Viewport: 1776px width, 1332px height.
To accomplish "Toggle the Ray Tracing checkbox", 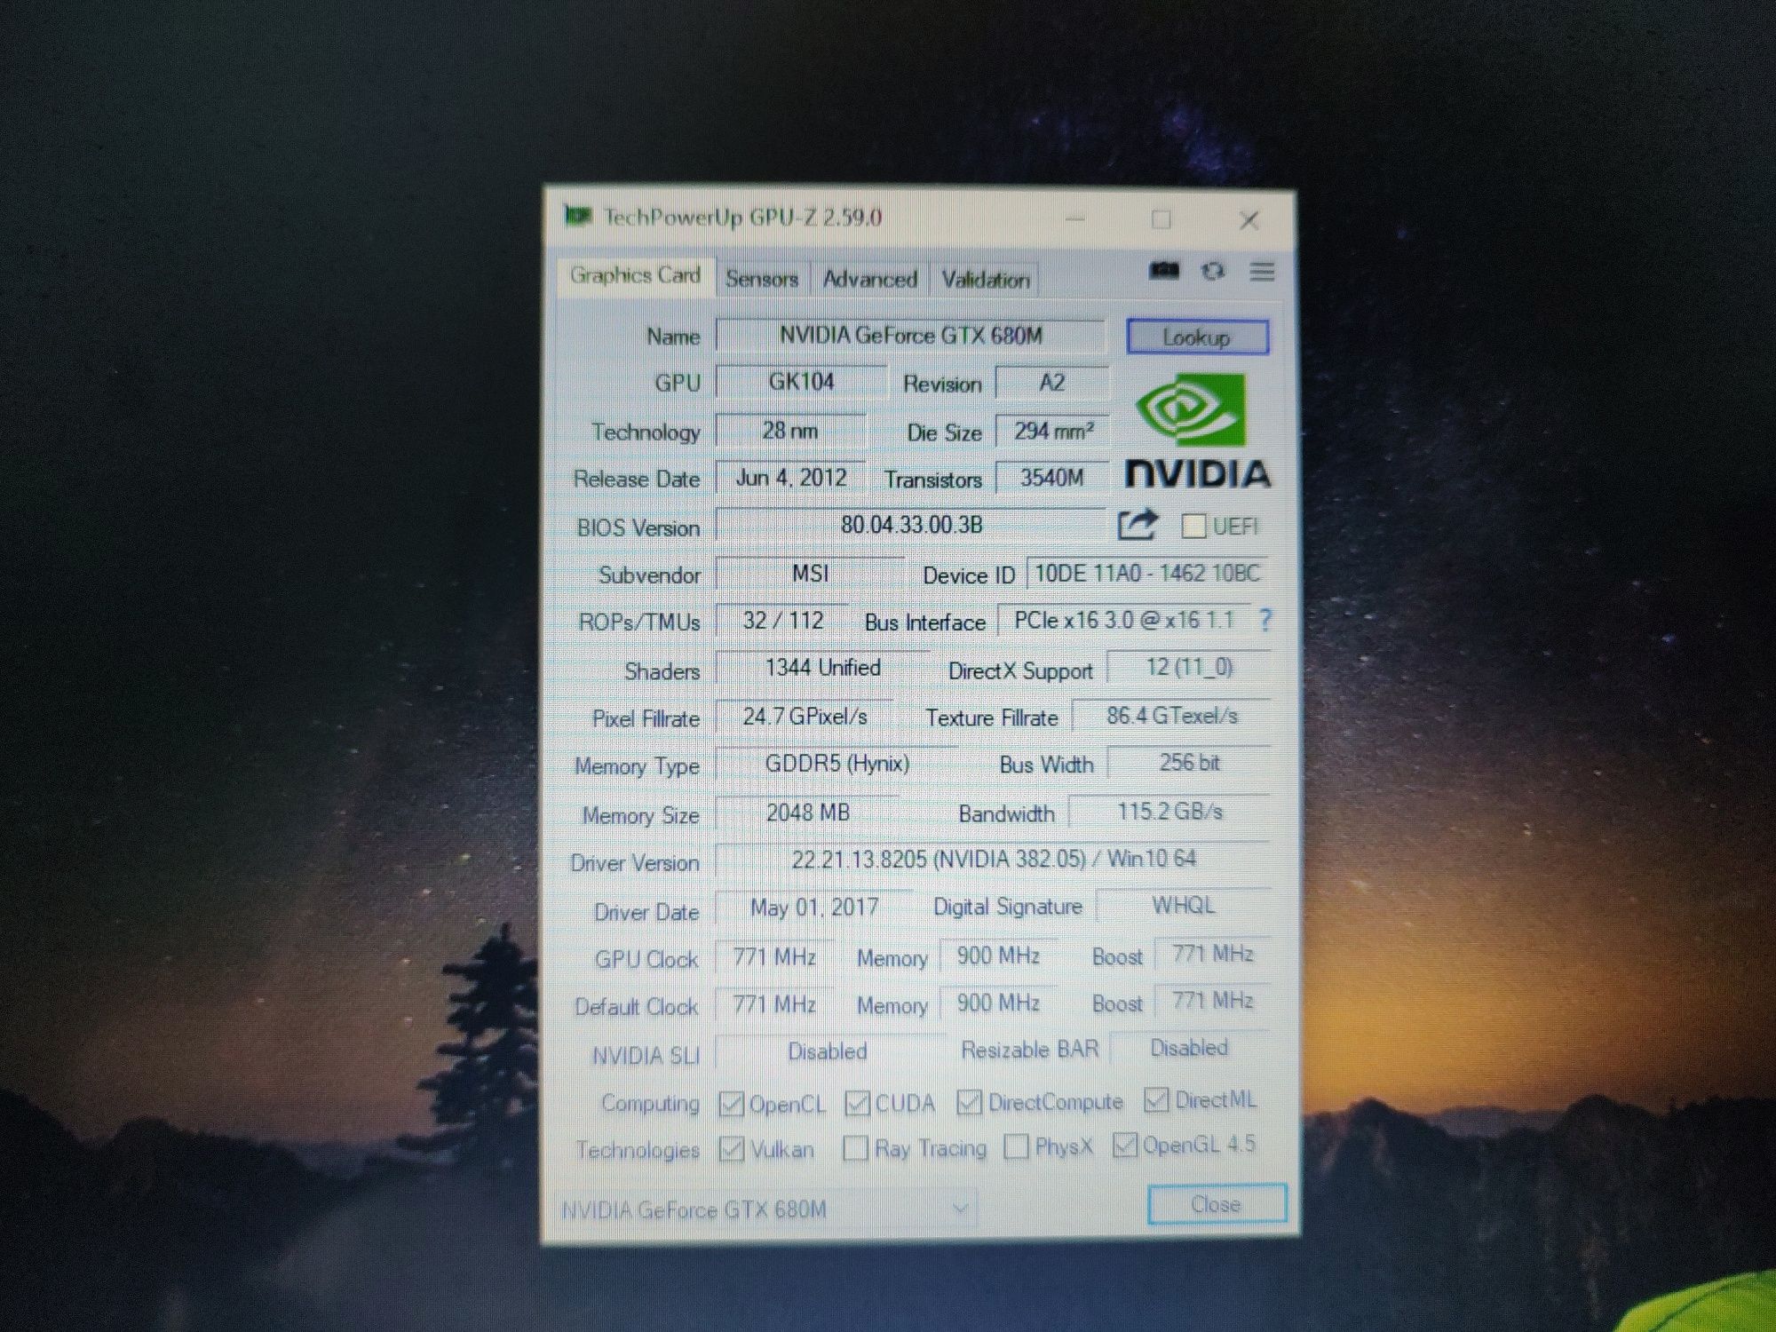I will click(855, 1148).
